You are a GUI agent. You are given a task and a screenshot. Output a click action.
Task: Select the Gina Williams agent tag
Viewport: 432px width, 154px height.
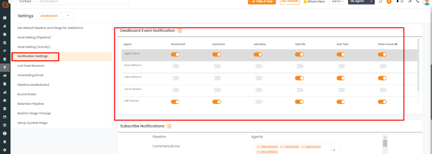pos(267,152)
